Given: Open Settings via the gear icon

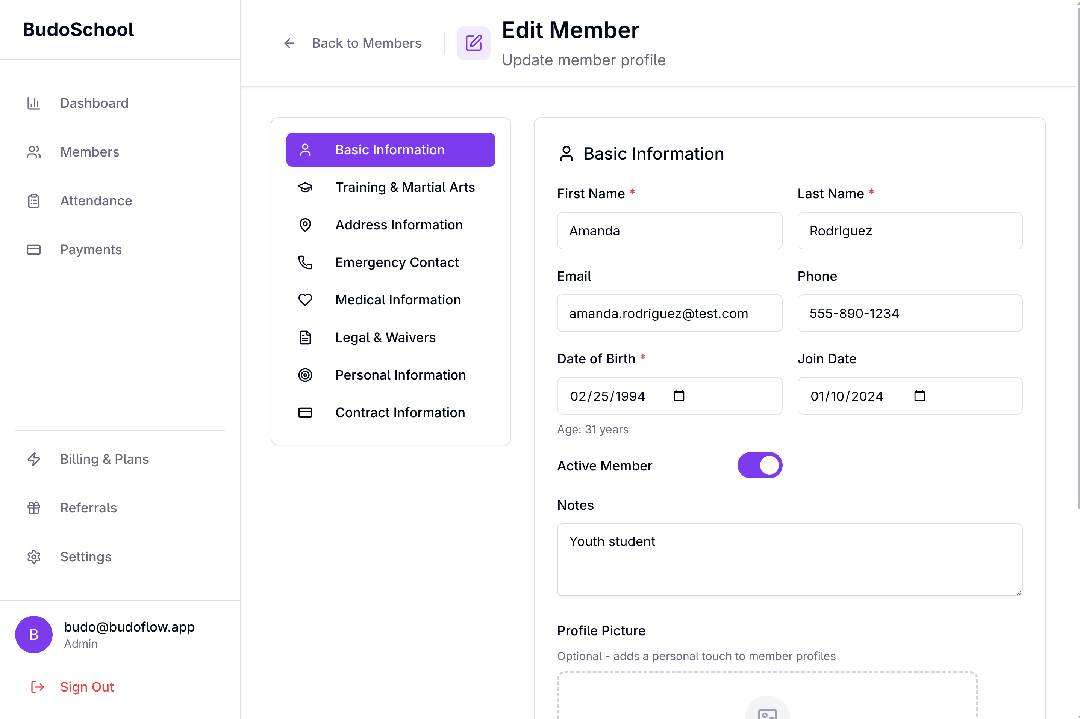Looking at the screenshot, I should (x=34, y=557).
